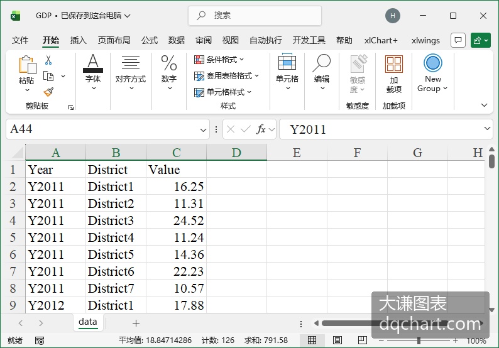Screen dimensions: 499x348
Task: Select row 5 header
Action: [13, 237]
